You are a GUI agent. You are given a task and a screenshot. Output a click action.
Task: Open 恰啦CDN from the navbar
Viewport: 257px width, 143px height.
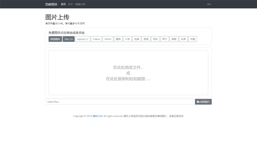coord(80,4)
